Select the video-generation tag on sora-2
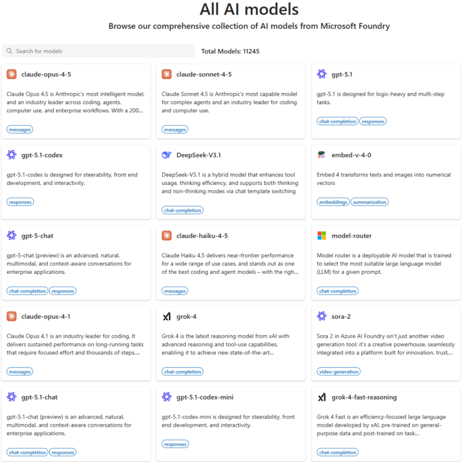 point(339,372)
